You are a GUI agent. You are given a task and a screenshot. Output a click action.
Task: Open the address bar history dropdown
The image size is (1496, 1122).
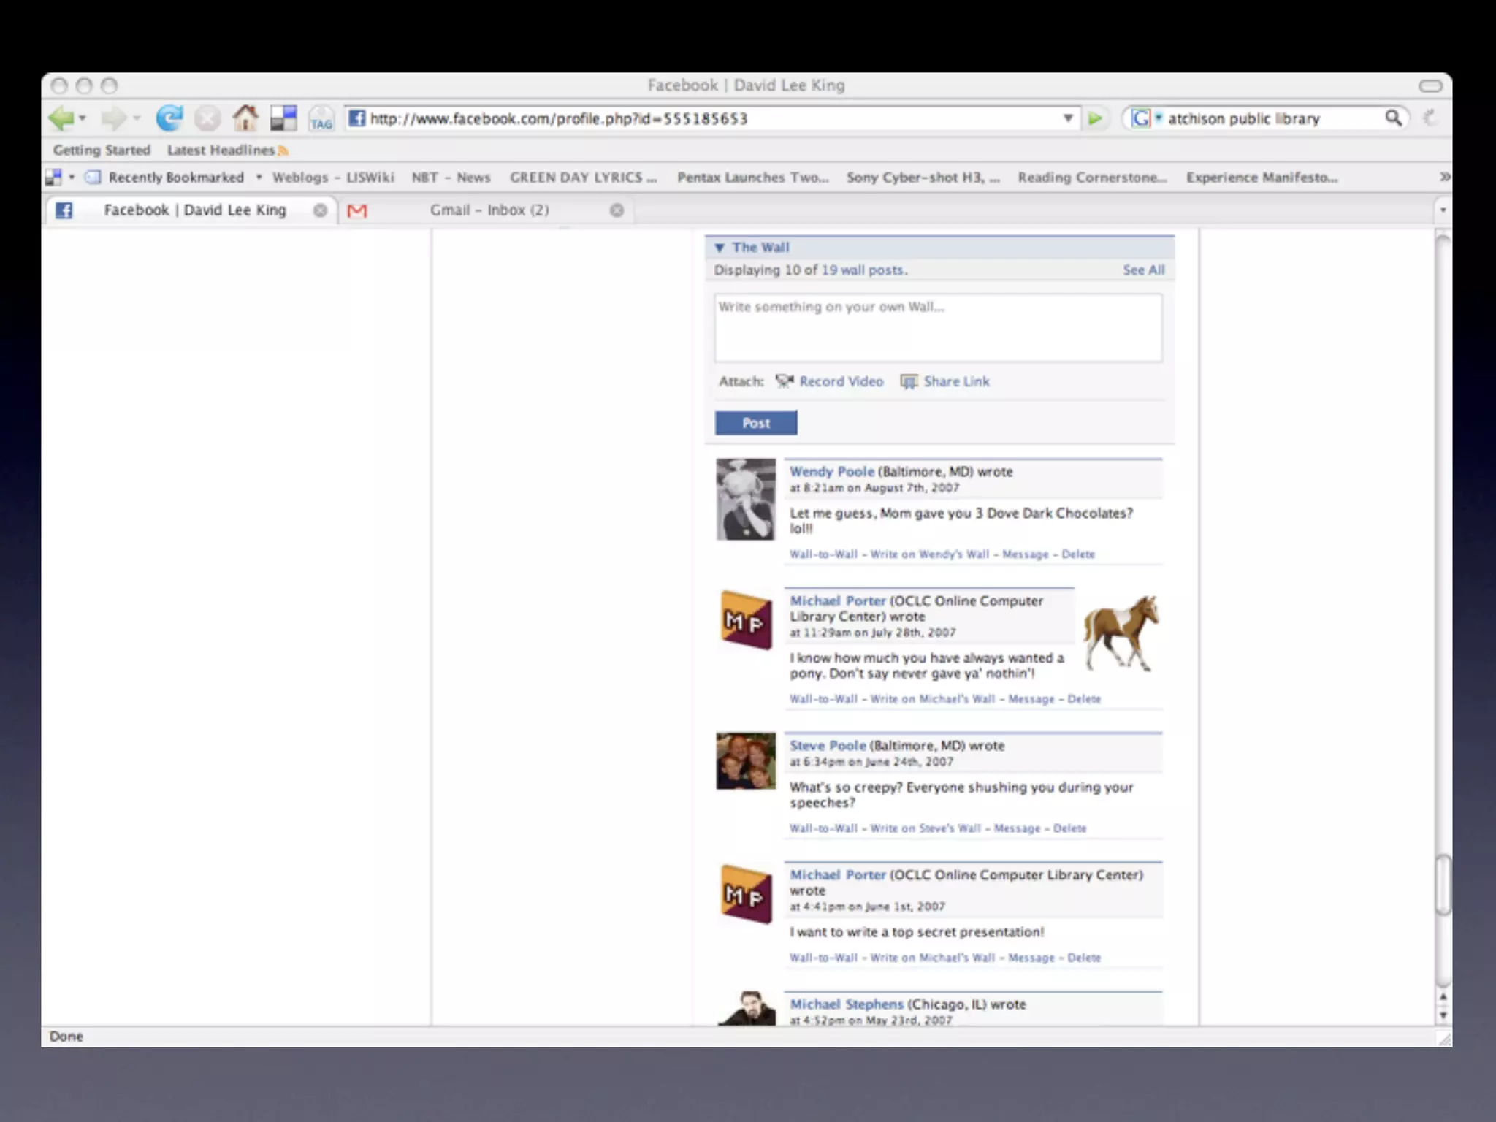(1067, 118)
